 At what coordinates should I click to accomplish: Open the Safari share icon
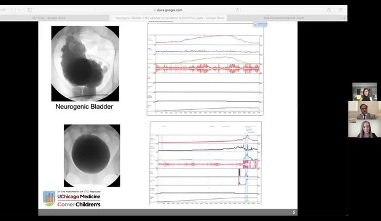point(329,10)
